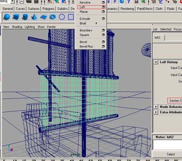This screenshot has width=182, height=161.
Task: Switch to the Surfaces shelf tab
Action: point(33,9)
